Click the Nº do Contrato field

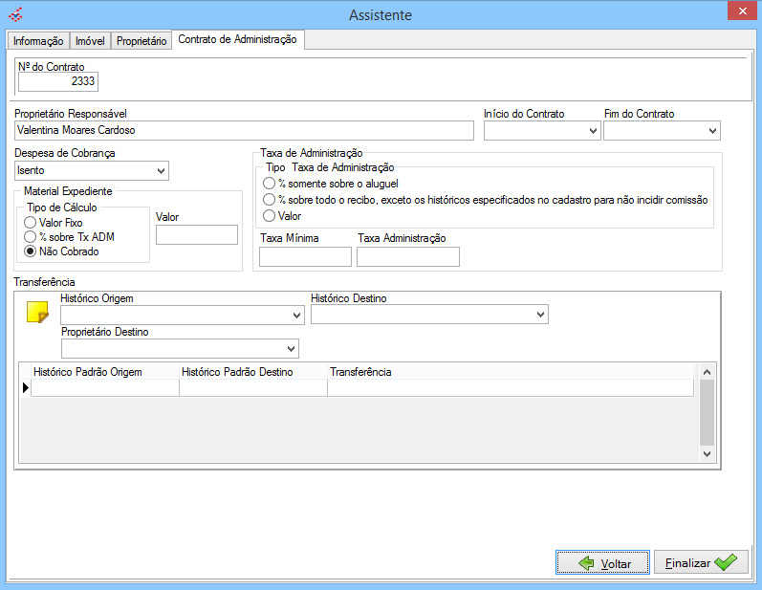point(58,83)
